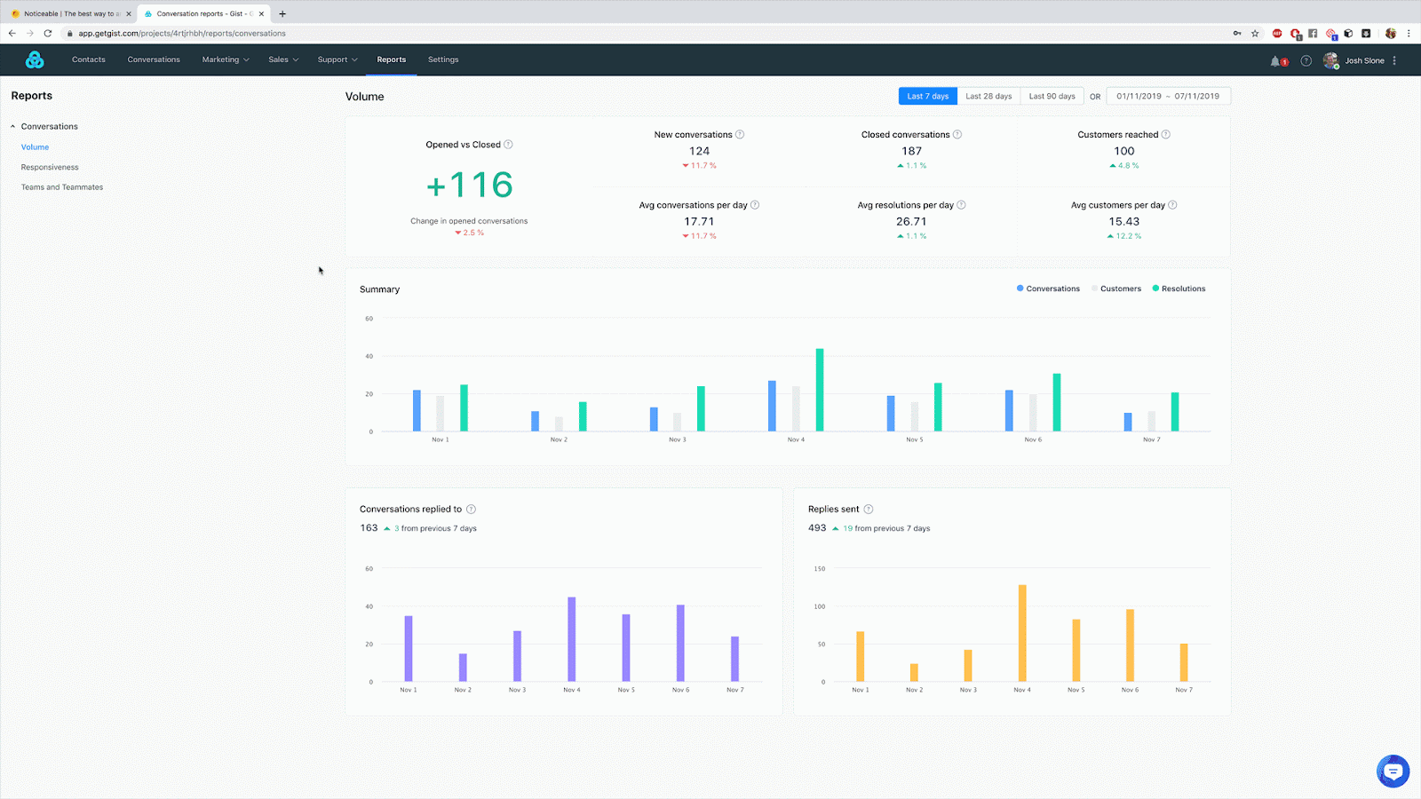Open the Facebook extension icon
Screen dimensions: 1421x799
coord(1313,34)
